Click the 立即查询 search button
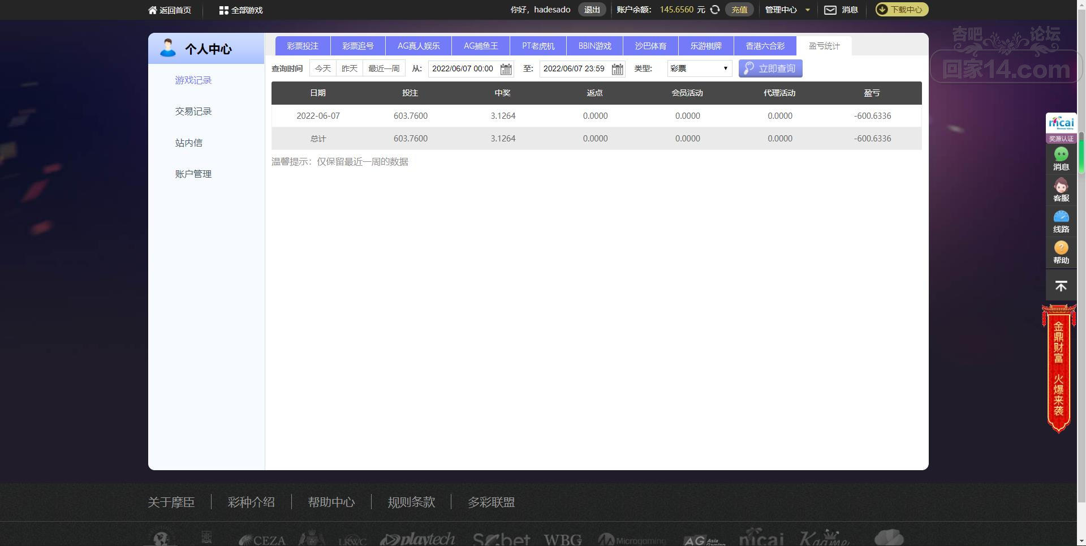1086x546 pixels. [770, 68]
